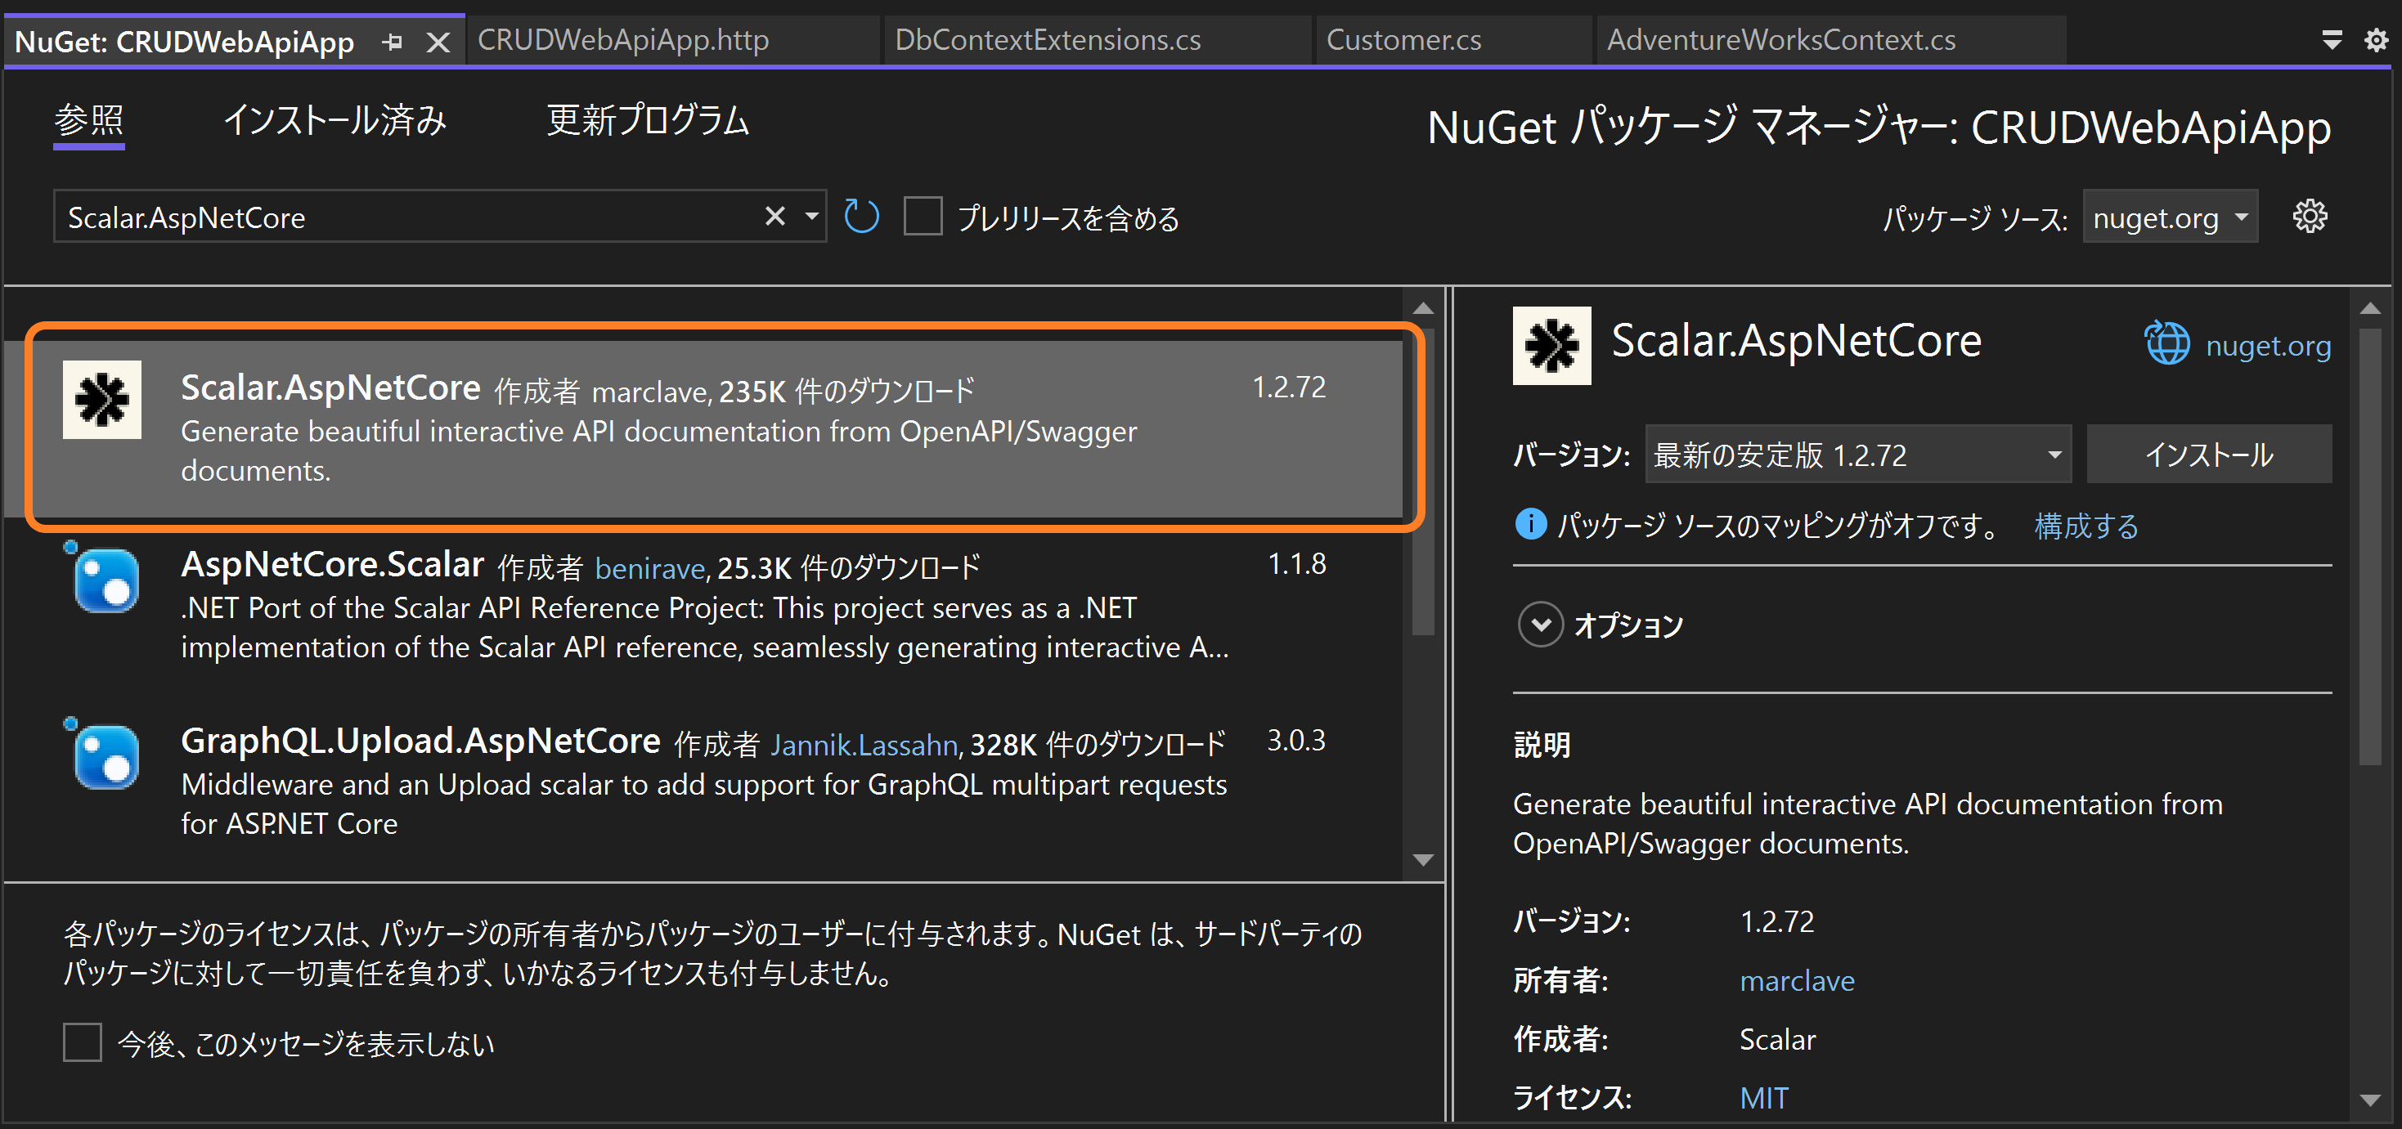Refresh the package search results
This screenshot has width=2402, height=1129.
(861, 217)
